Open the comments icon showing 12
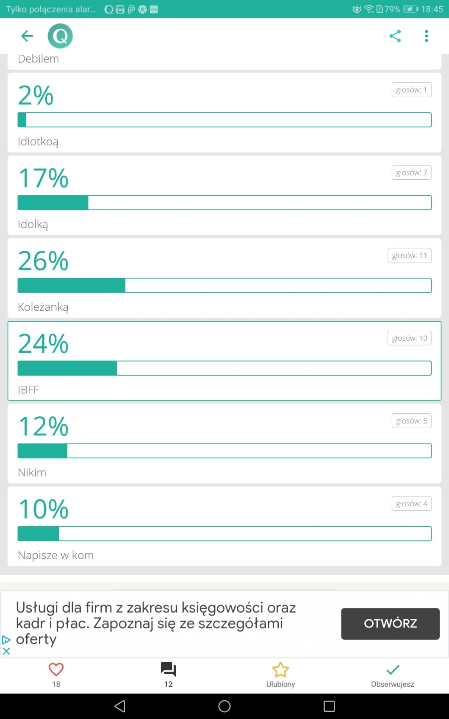This screenshot has height=719, width=449. coord(168,670)
